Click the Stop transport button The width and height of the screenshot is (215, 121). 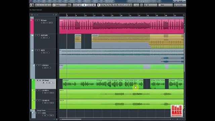(x=84, y=5)
